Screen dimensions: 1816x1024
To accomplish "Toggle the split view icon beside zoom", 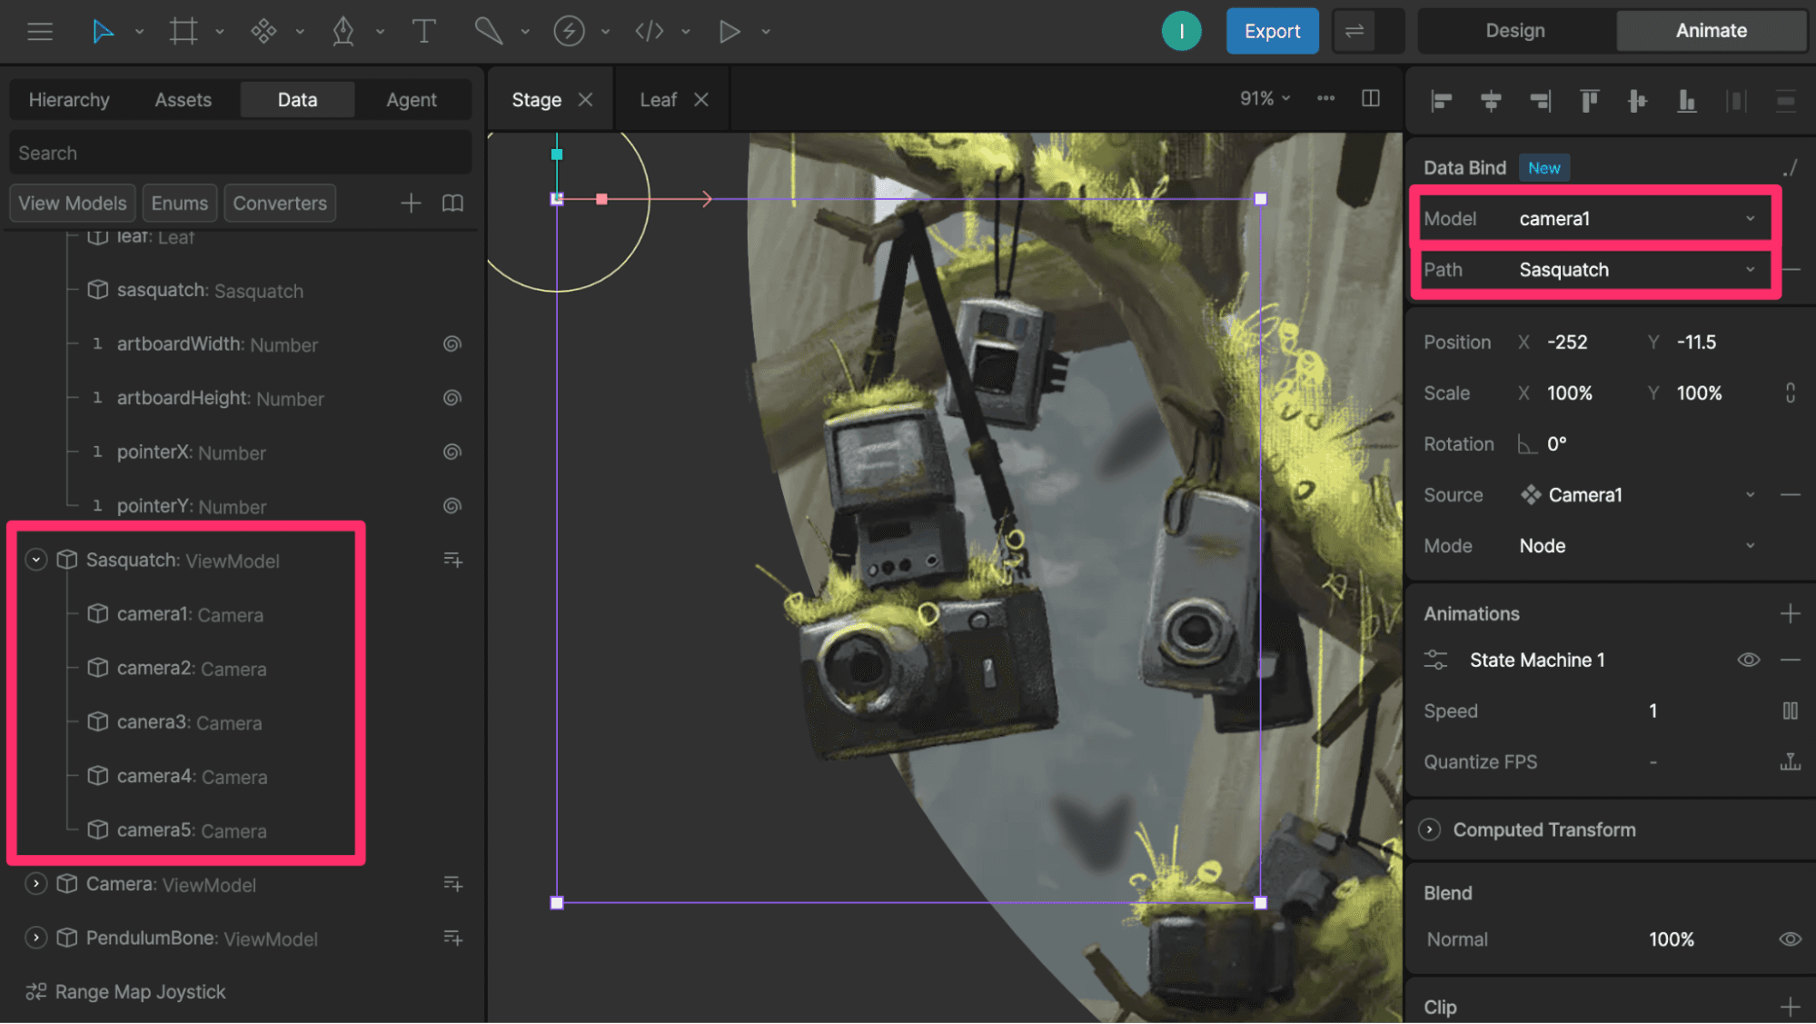I will [1371, 98].
